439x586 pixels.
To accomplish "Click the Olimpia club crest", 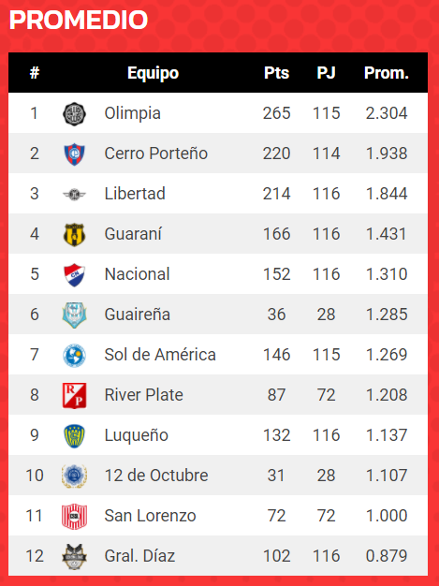I will tap(74, 113).
